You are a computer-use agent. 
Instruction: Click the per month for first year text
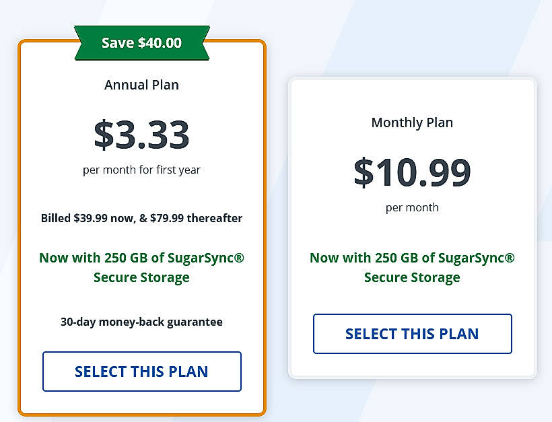(x=141, y=170)
